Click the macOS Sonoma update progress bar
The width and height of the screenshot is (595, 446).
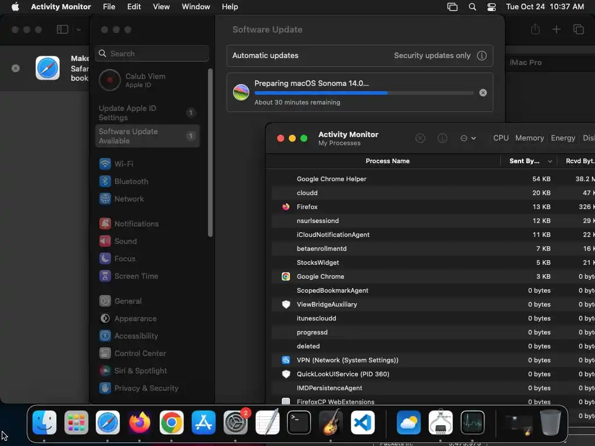click(364, 92)
